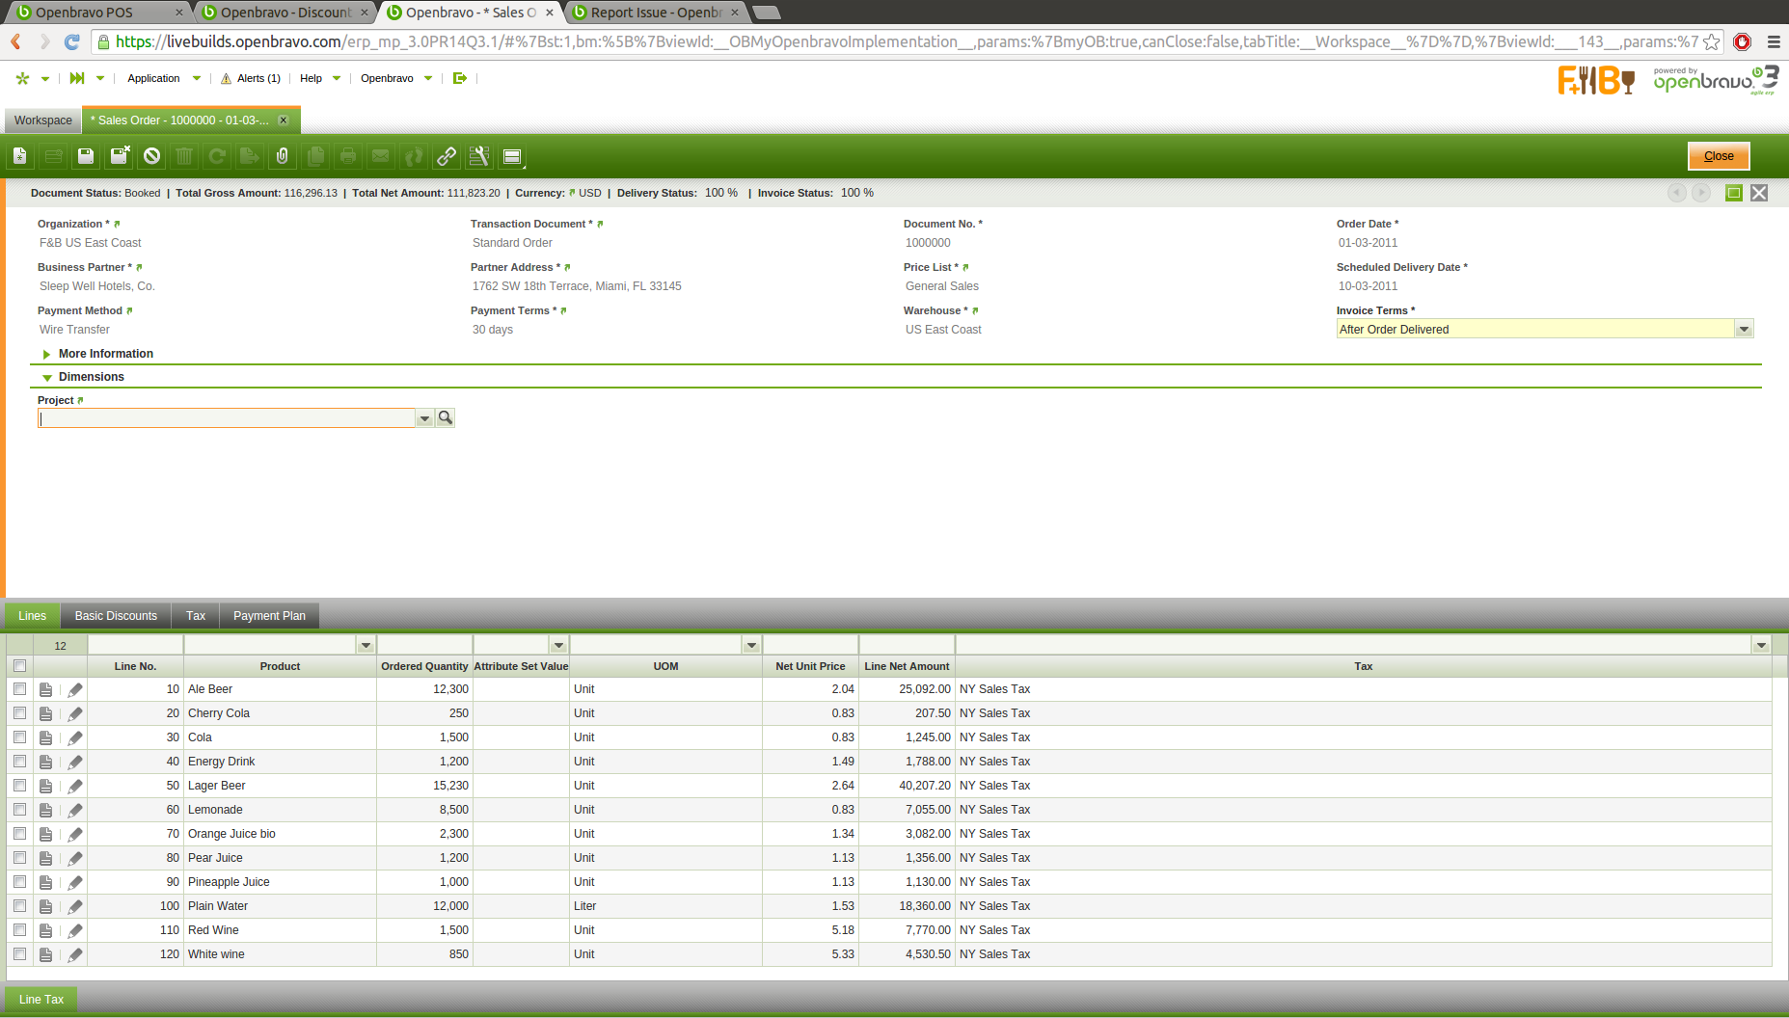Sort by the Ordered Quantity column header
Image resolution: width=1789 pixels, height=1018 pixels.
[424, 666]
